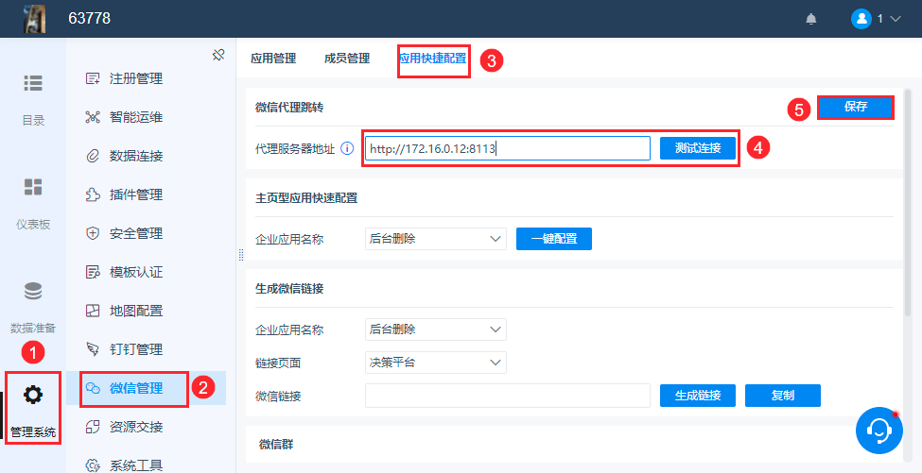Click the sidebar collapse drag handle
This screenshot has width=922, height=473.
click(x=240, y=255)
